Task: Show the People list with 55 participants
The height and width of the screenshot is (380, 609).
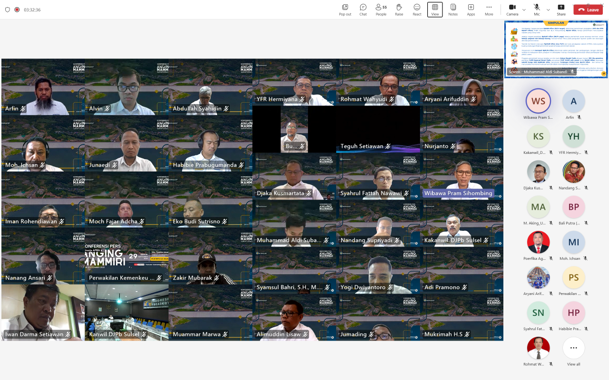Action: click(x=381, y=9)
